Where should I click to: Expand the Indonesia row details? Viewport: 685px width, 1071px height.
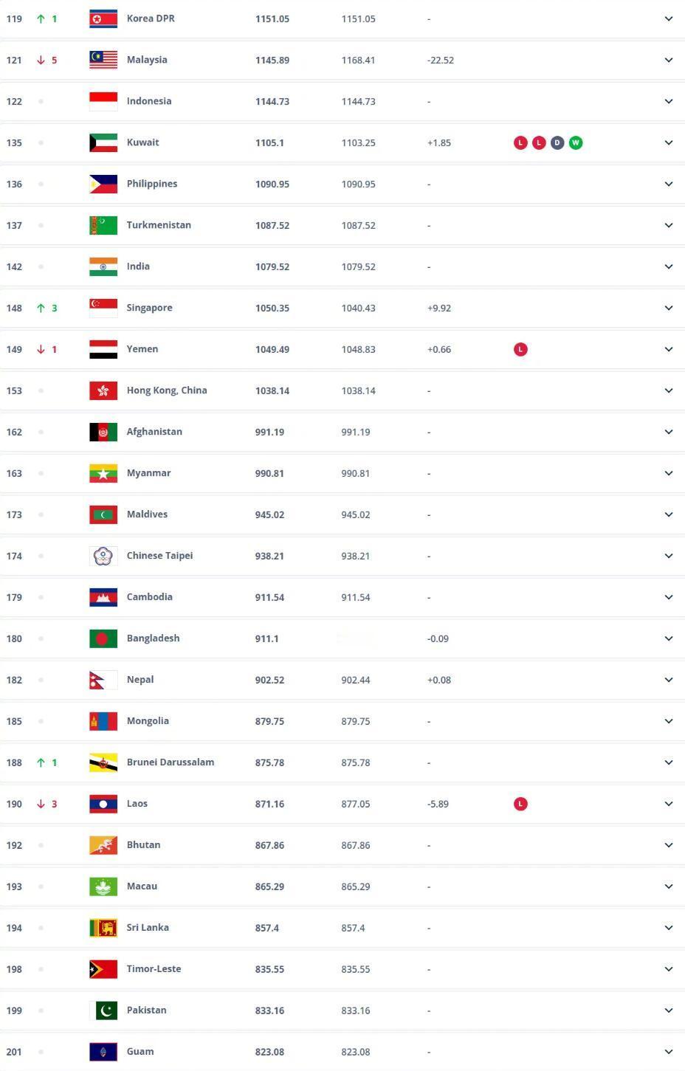(x=669, y=101)
